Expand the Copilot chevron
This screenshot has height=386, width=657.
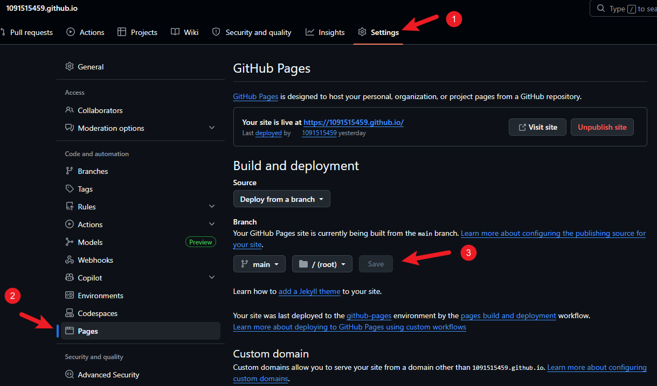click(212, 278)
